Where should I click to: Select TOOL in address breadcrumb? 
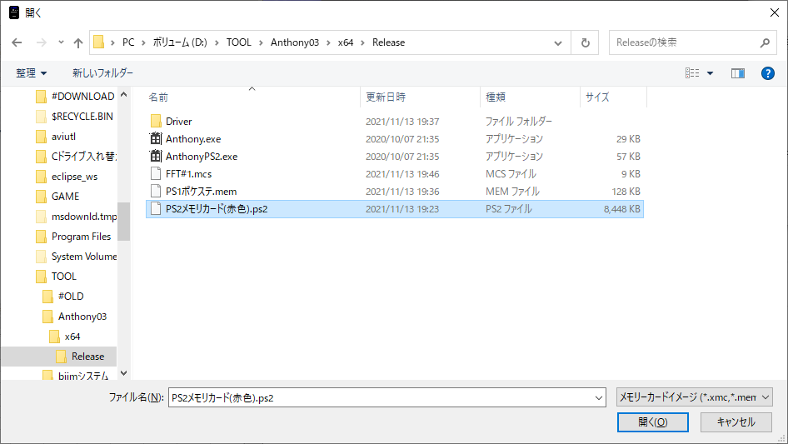239,42
